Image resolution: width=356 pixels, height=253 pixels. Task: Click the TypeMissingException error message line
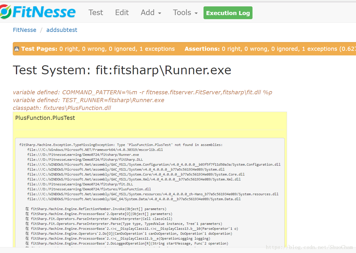(x=121, y=145)
